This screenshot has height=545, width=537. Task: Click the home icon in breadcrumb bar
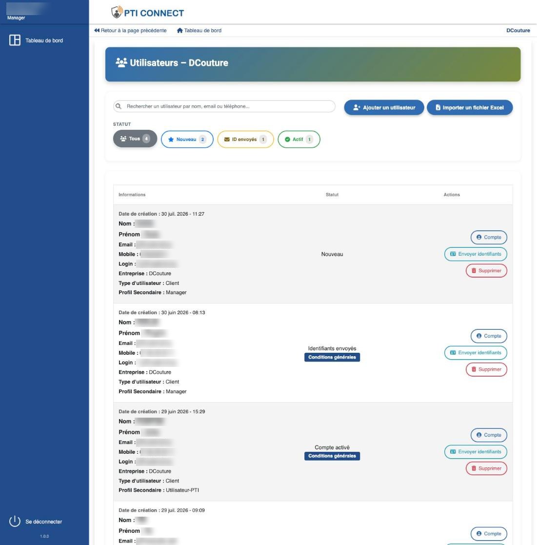click(x=179, y=30)
